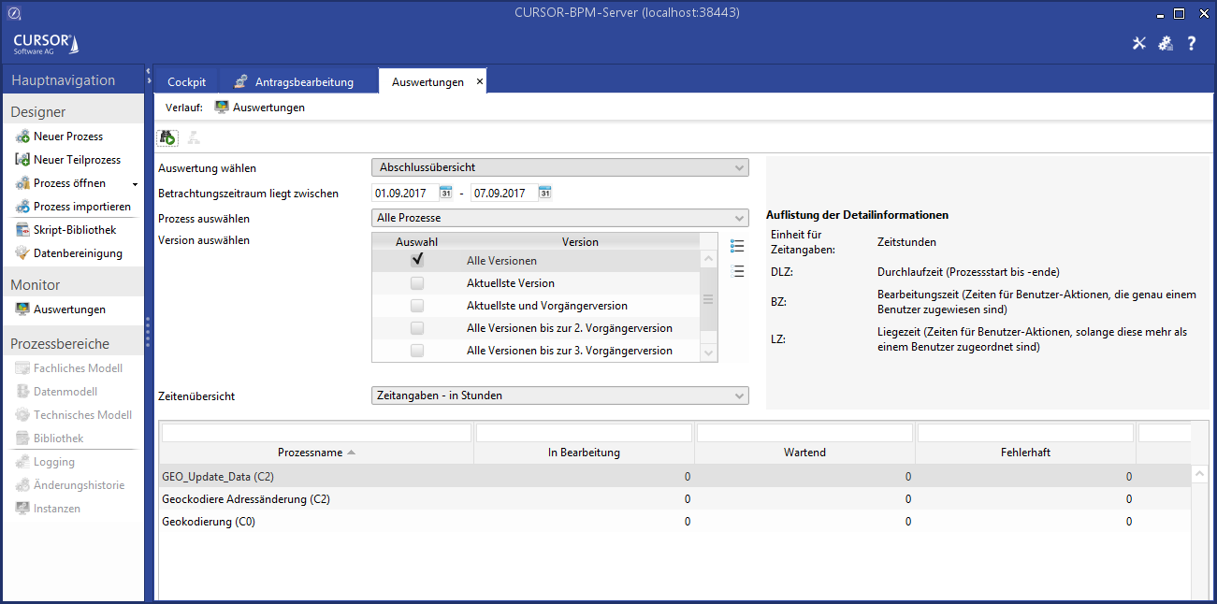Open calendar picker for end date
The image size is (1217, 604).
tap(544, 194)
